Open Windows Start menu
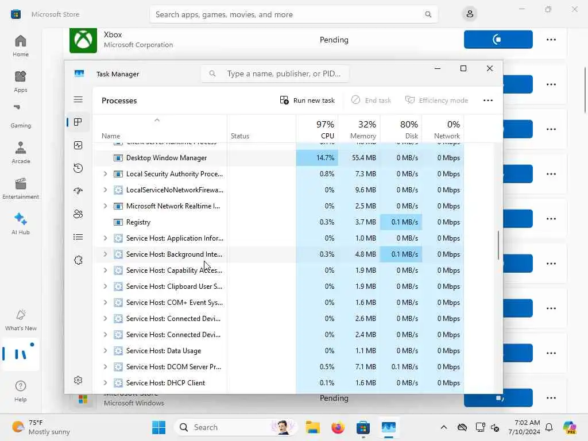This screenshot has height=441, width=588. coord(158,427)
